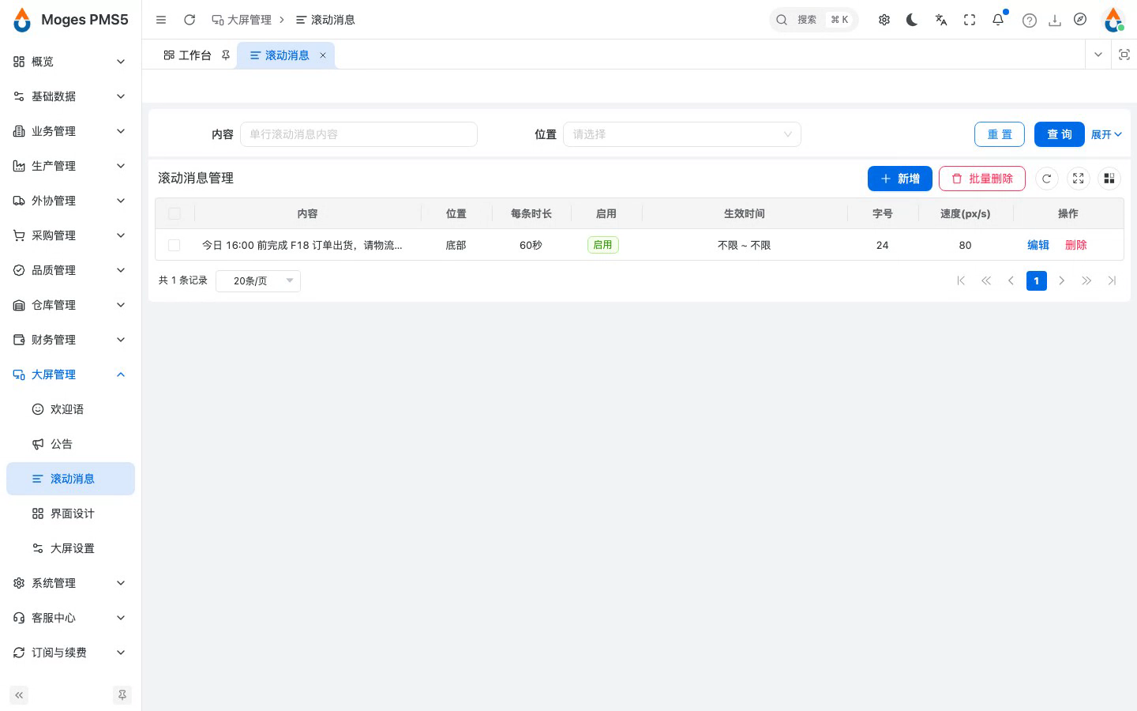This screenshot has height=711, width=1137.
Task: Click 删除 link in the message row
Action: tap(1076, 245)
